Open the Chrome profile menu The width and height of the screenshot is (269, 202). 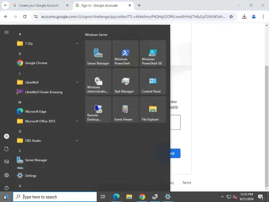click(x=254, y=17)
